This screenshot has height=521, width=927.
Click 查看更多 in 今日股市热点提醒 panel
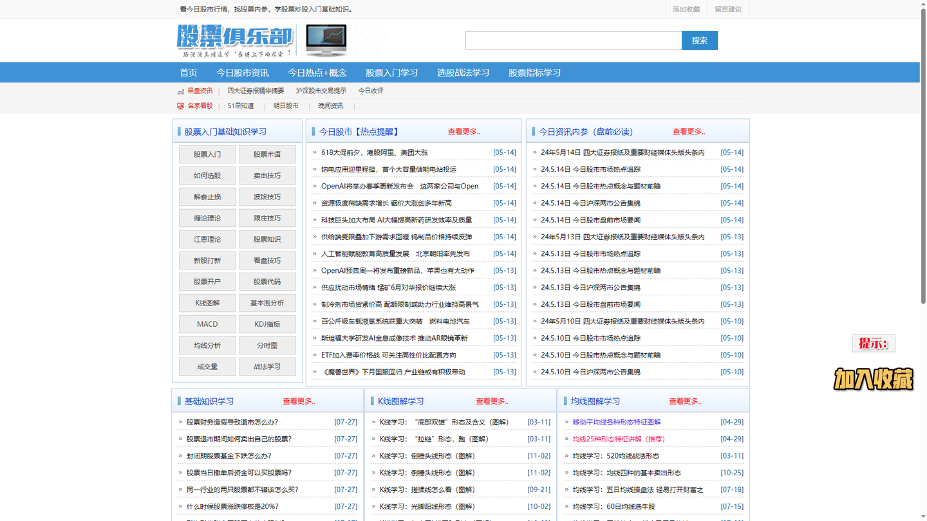coord(464,132)
